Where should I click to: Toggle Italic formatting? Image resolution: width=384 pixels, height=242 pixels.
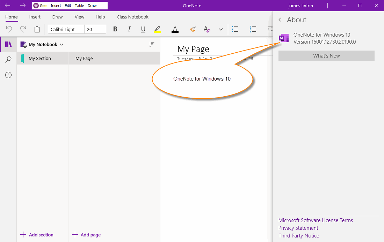point(129,29)
